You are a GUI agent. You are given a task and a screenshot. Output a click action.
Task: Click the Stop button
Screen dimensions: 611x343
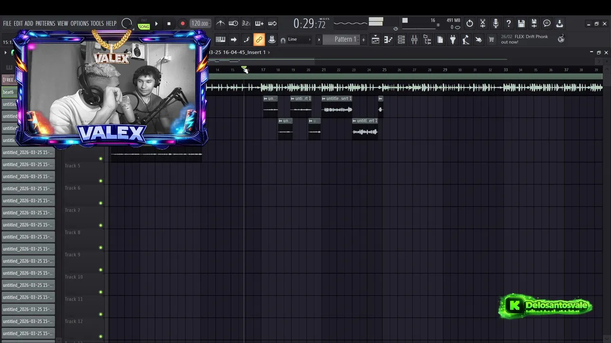(x=169, y=23)
